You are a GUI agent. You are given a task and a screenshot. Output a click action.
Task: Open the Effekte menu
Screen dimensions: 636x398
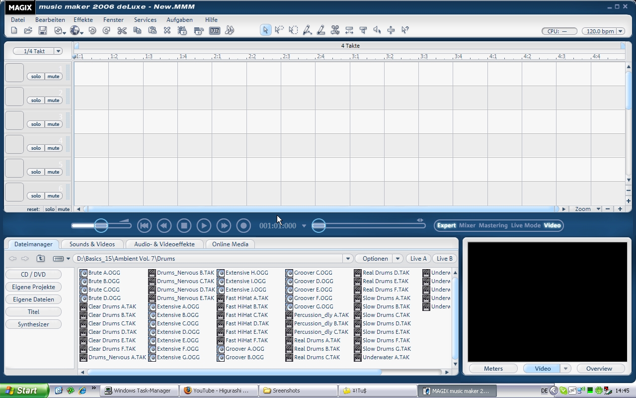(83, 20)
